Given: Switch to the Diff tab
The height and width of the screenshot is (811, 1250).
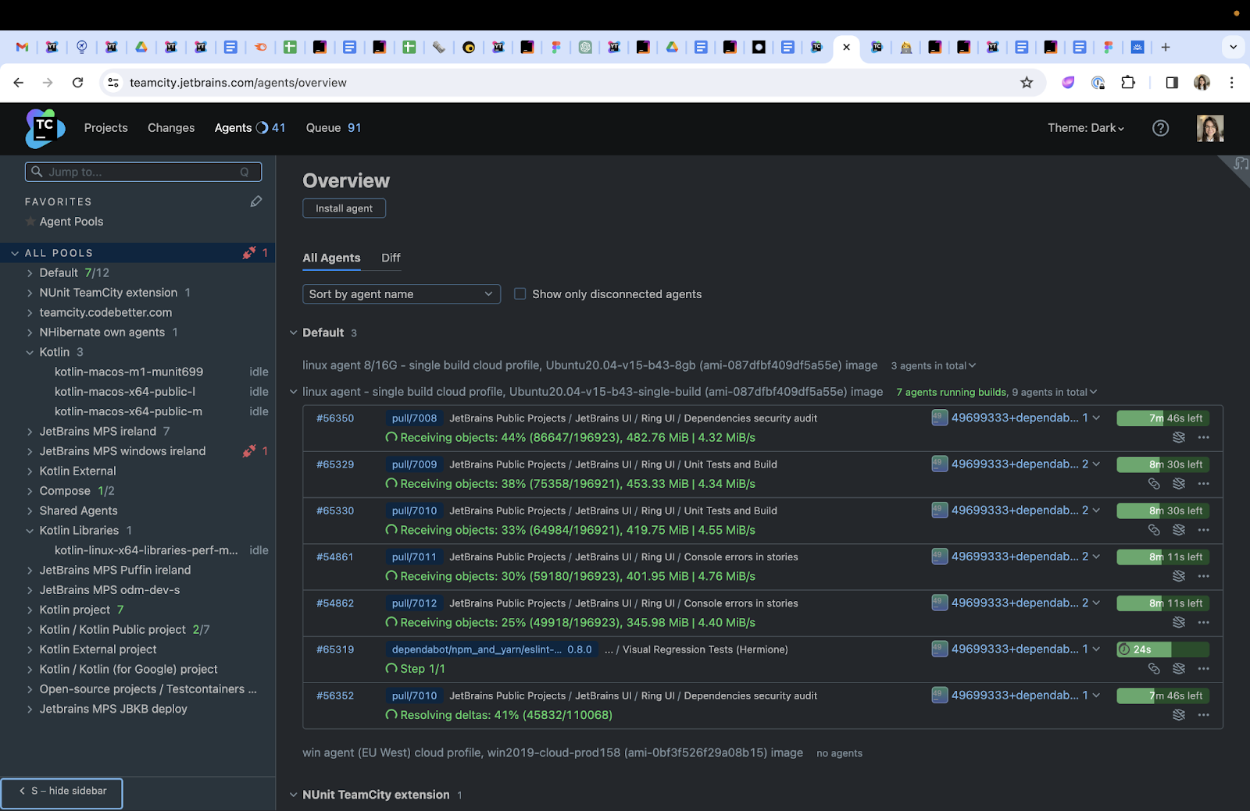Looking at the screenshot, I should (391, 258).
